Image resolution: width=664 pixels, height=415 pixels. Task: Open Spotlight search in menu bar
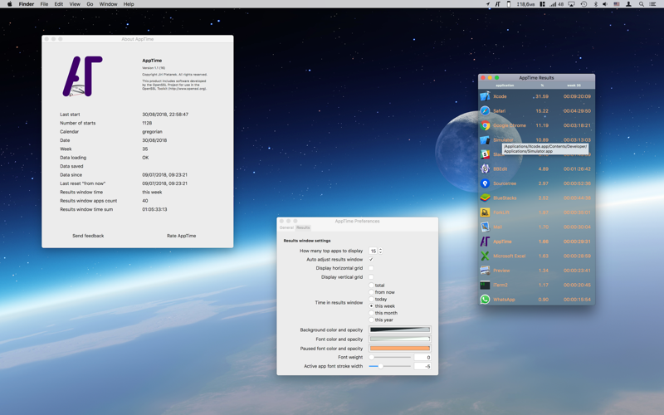[x=641, y=4]
